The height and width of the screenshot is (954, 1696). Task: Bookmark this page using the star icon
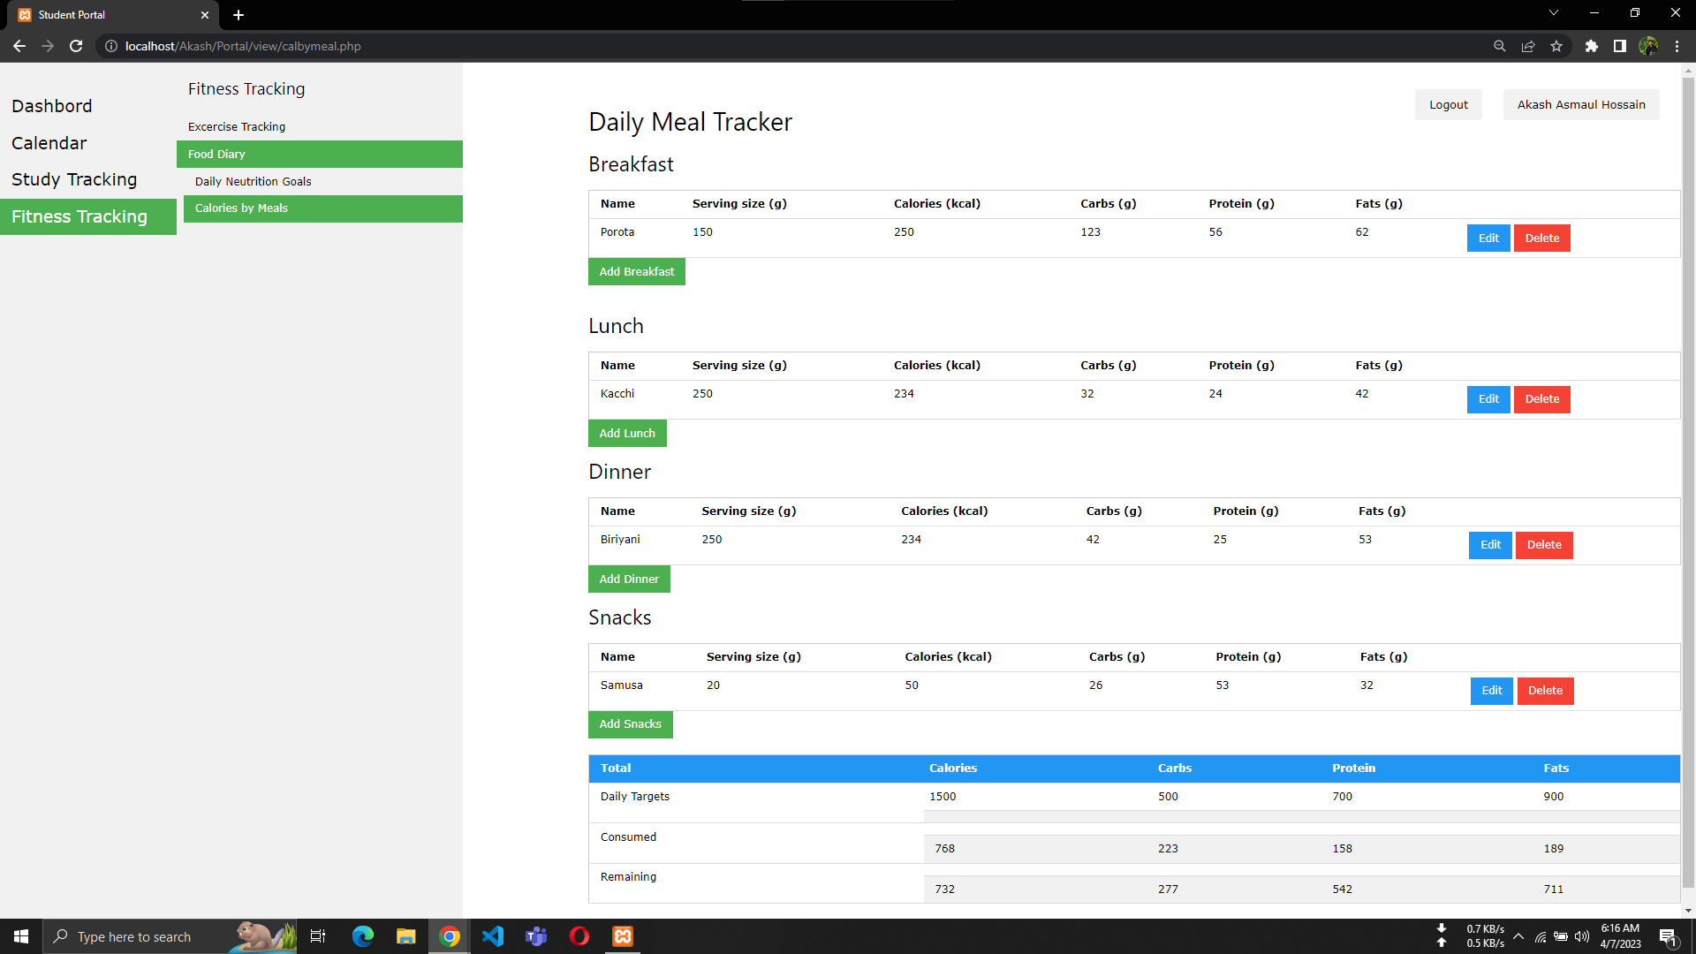[1557, 46]
